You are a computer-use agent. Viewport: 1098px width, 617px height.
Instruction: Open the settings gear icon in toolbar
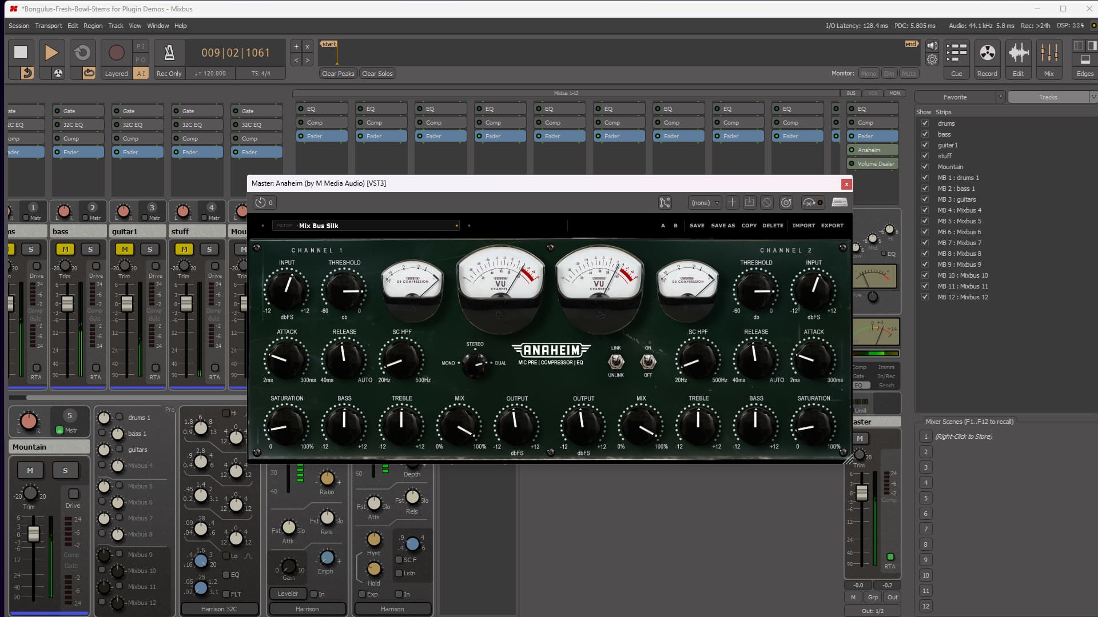[x=932, y=59]
